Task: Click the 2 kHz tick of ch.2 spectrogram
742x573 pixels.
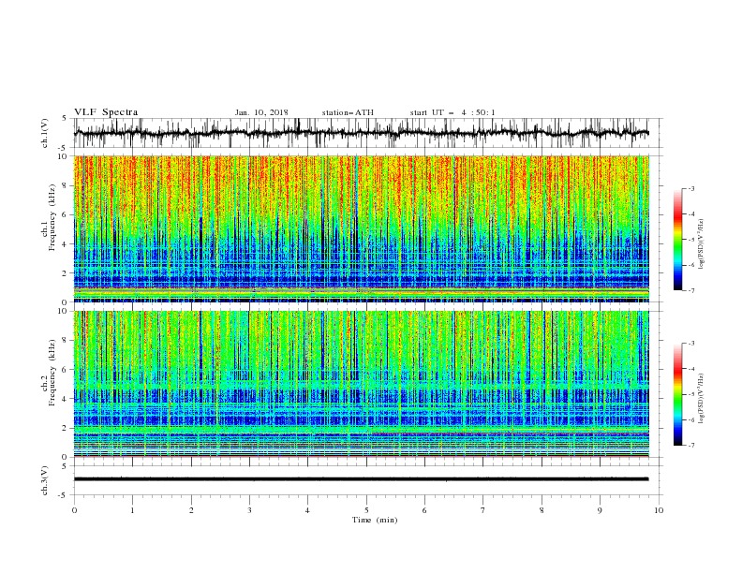Action: coord(66,428)
